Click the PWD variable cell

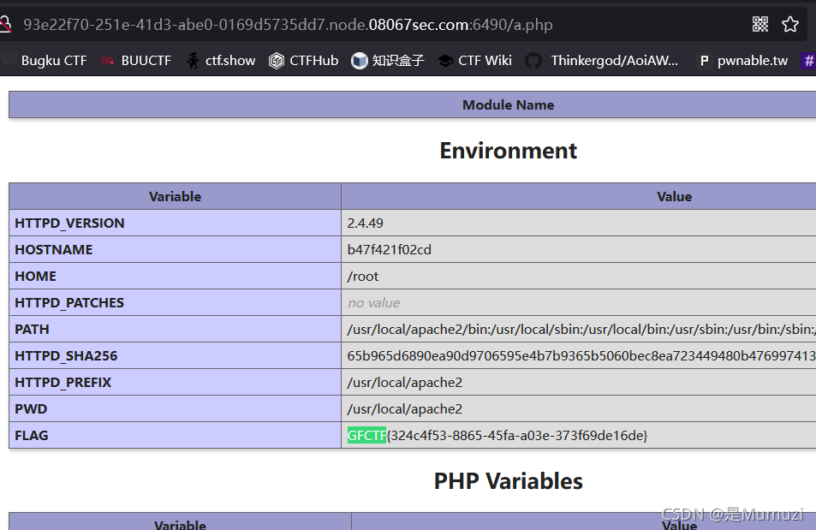175,408
